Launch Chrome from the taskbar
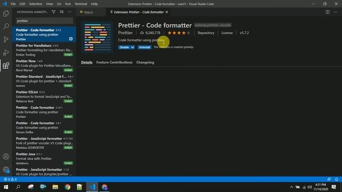342x192 pixels. (x=68, y=187)
